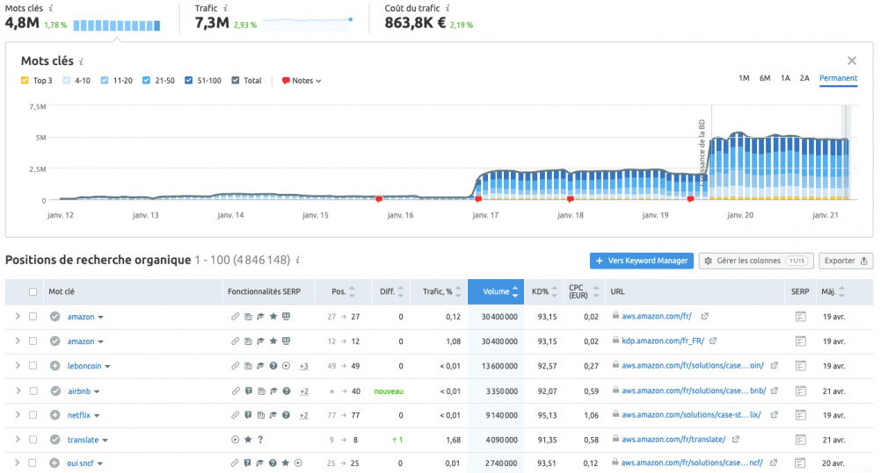Open external link icon for oui sncf URL
This screenshot has width=888, height=473.
click(x=775, y=462)
